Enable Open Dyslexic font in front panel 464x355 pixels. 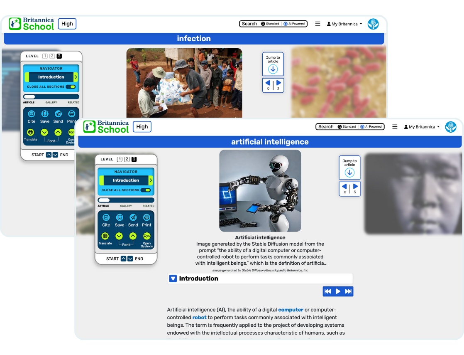[147, 236]
